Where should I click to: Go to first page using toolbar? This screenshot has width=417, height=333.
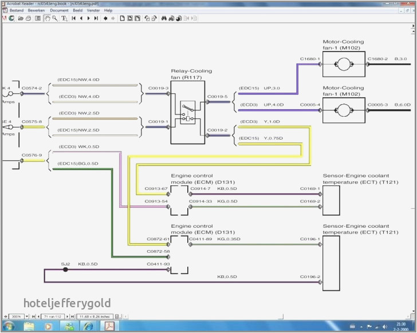(x=73, y=18)
